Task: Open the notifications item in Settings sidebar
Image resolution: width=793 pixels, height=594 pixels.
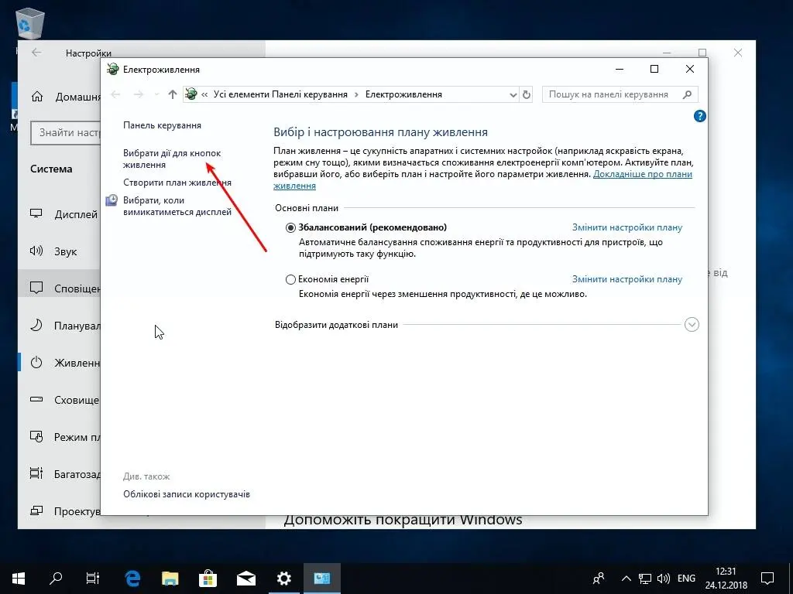Action: coord(60,288)
